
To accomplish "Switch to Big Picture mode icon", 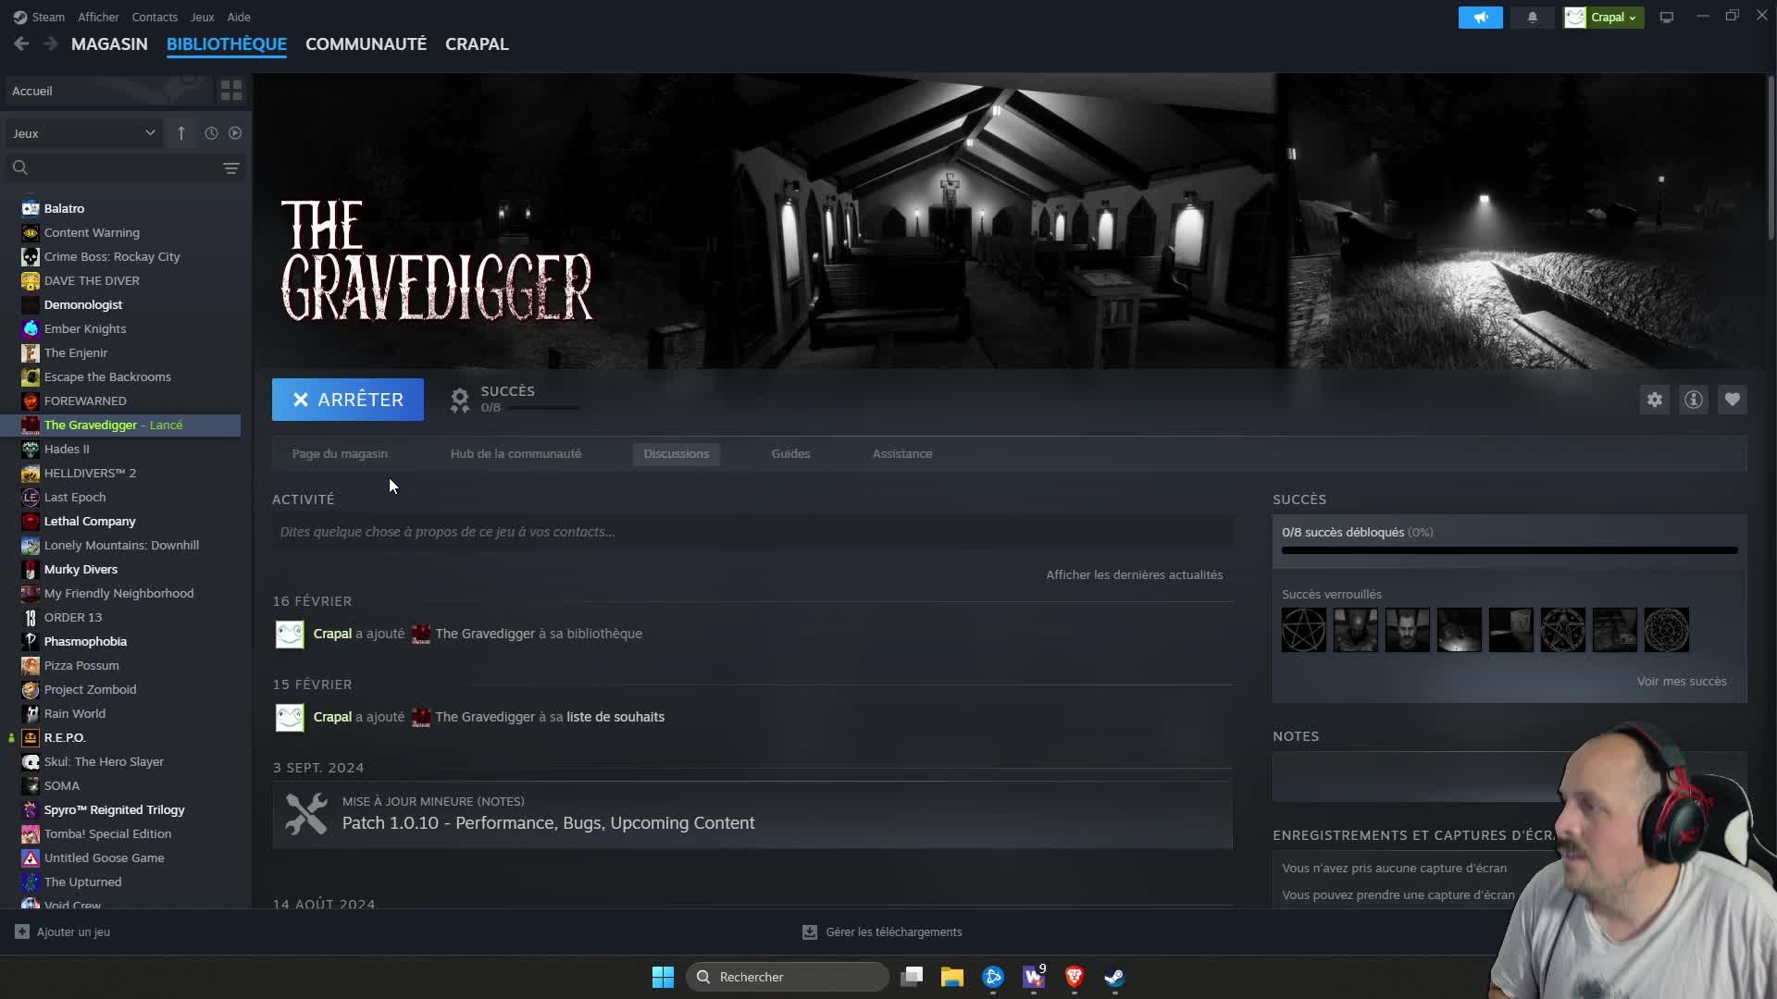I will [1666, 17].
